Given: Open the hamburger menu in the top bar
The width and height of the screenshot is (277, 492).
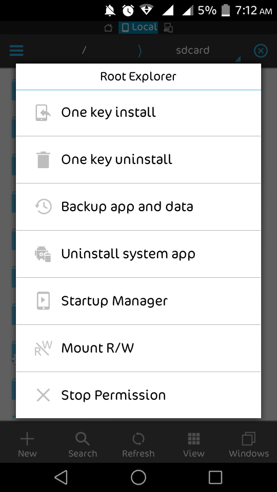Looking at the screenshot, I should click(16, 51).
